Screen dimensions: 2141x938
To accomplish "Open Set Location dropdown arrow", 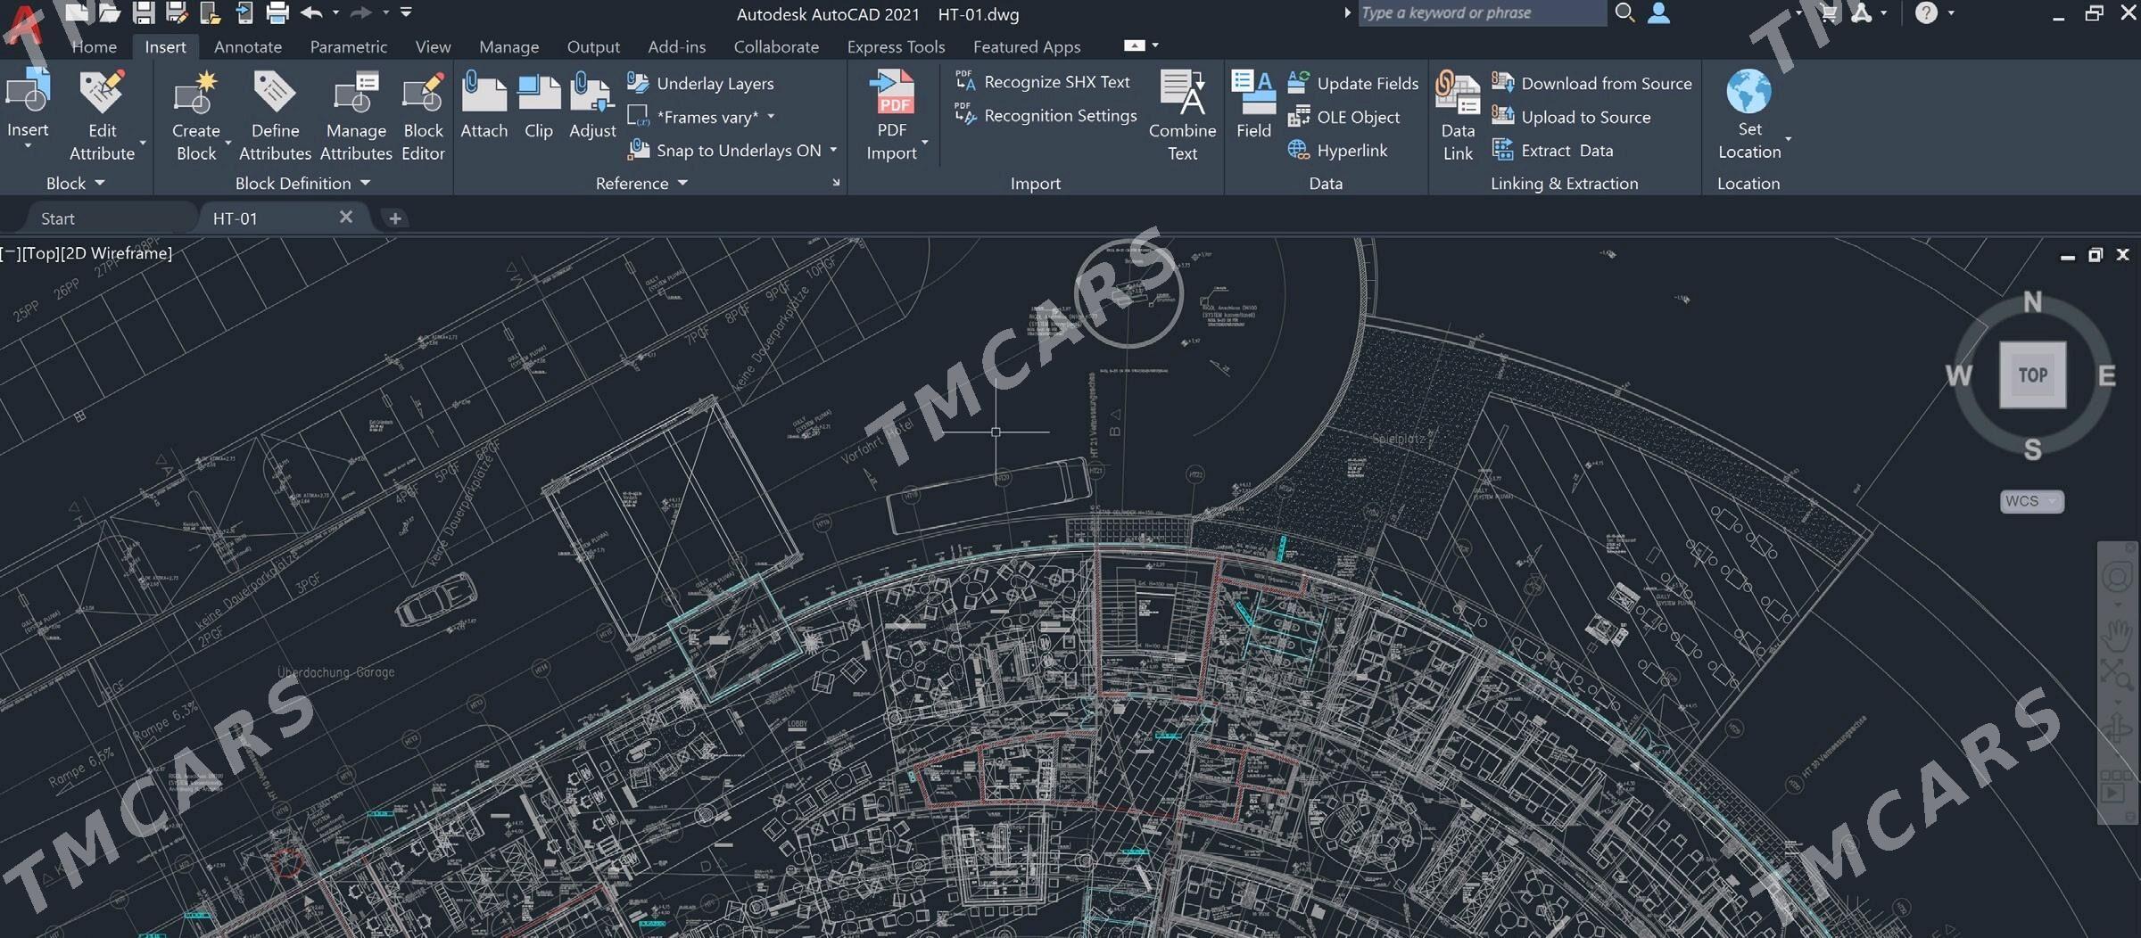I will [x=1788, y=140].
